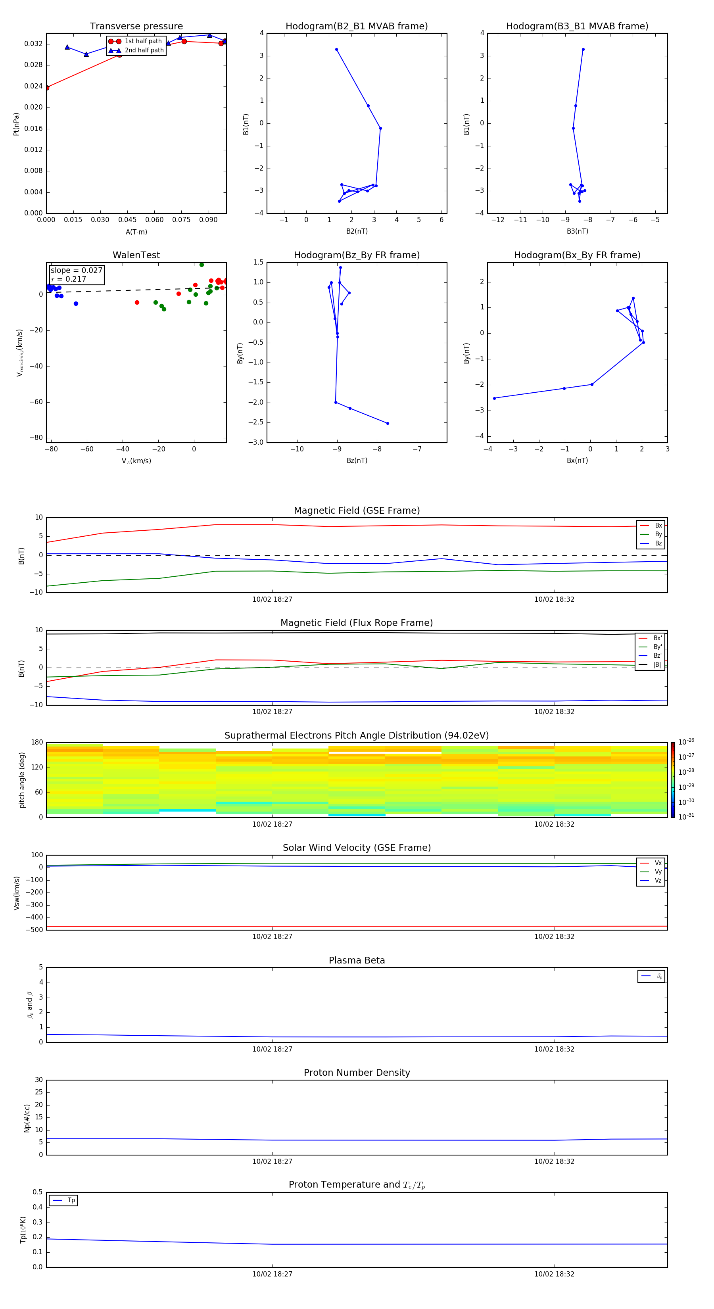Click the 'Proton Number Density' title
Viewport: 714px width, 1309px height.
[x=357, y=1073]
